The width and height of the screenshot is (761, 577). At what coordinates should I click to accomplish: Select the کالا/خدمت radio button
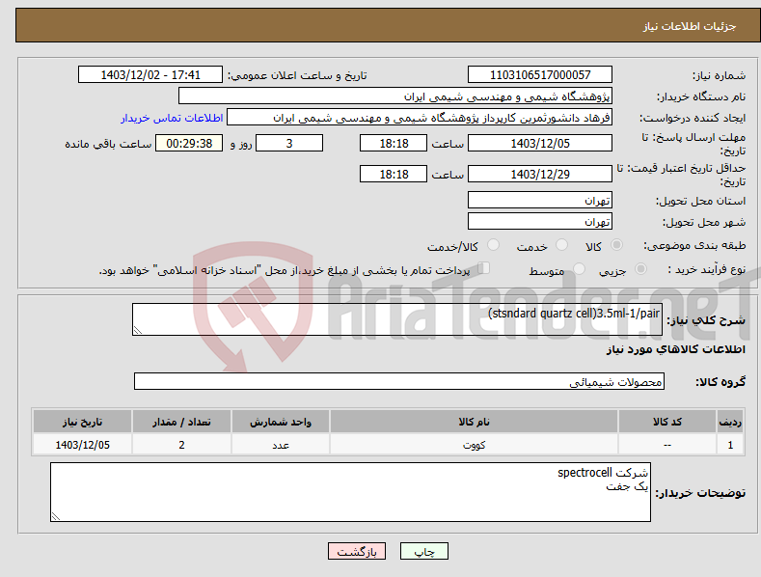tap(493, 245)
